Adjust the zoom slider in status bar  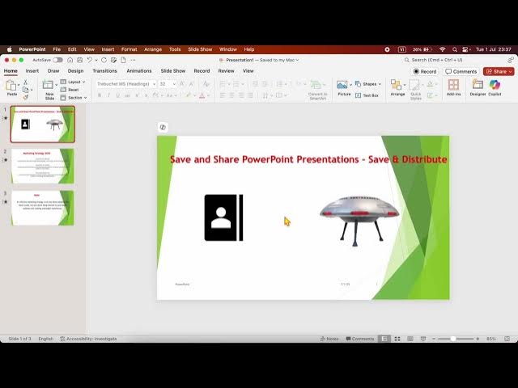[x=452, y=339]
